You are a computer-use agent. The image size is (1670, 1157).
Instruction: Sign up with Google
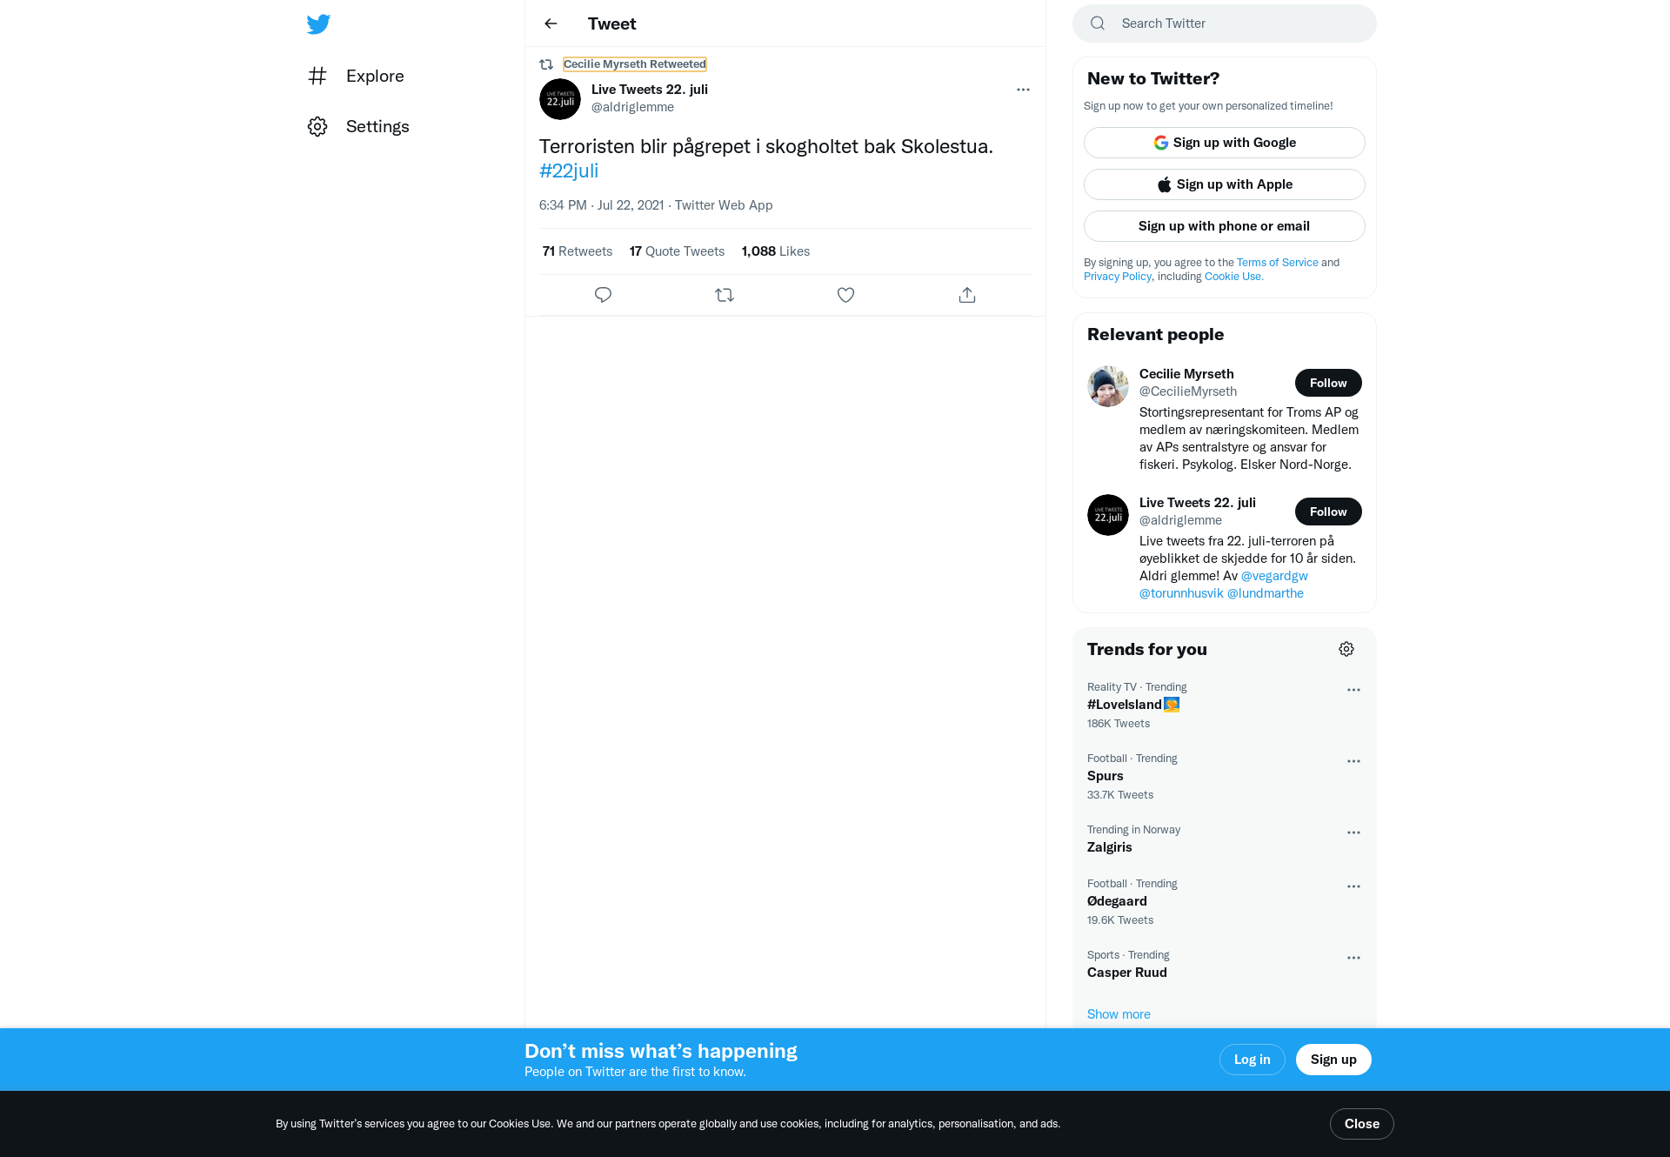(1225, 143)
